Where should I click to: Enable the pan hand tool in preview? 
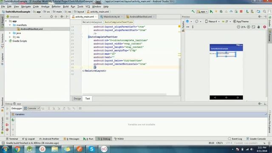coord(259,27)
